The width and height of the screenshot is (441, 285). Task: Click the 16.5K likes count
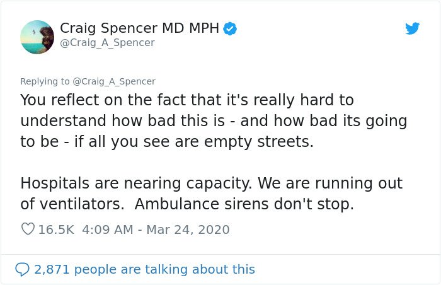(x=56, y=230)
